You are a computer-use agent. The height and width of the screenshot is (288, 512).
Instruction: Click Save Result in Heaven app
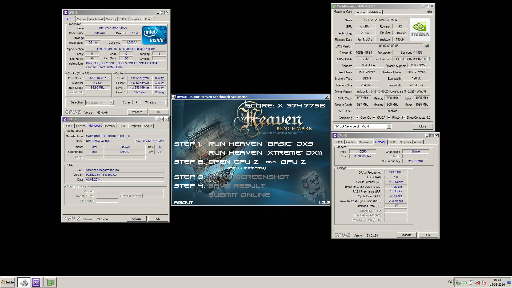pyautogui.click(x=237, y=186)
